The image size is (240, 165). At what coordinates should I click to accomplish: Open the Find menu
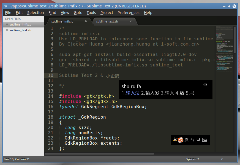[x=52, y=13]
